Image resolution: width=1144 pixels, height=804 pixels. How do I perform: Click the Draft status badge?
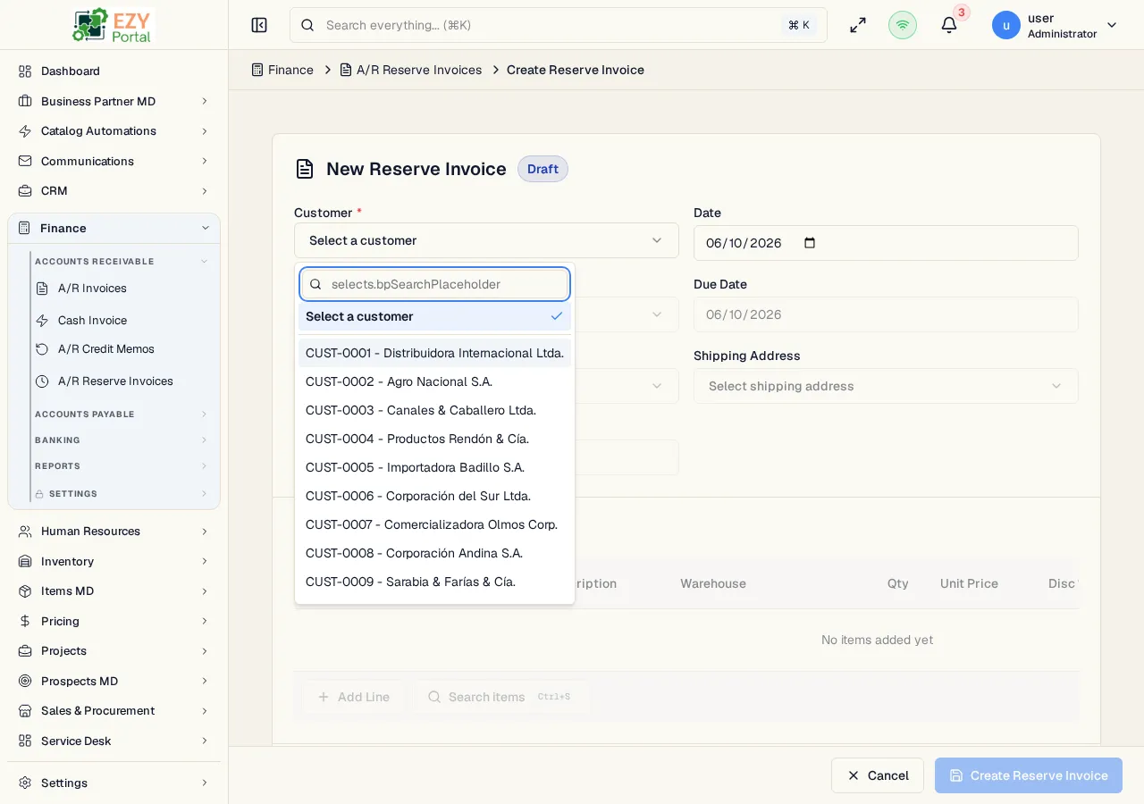[543, 169]
